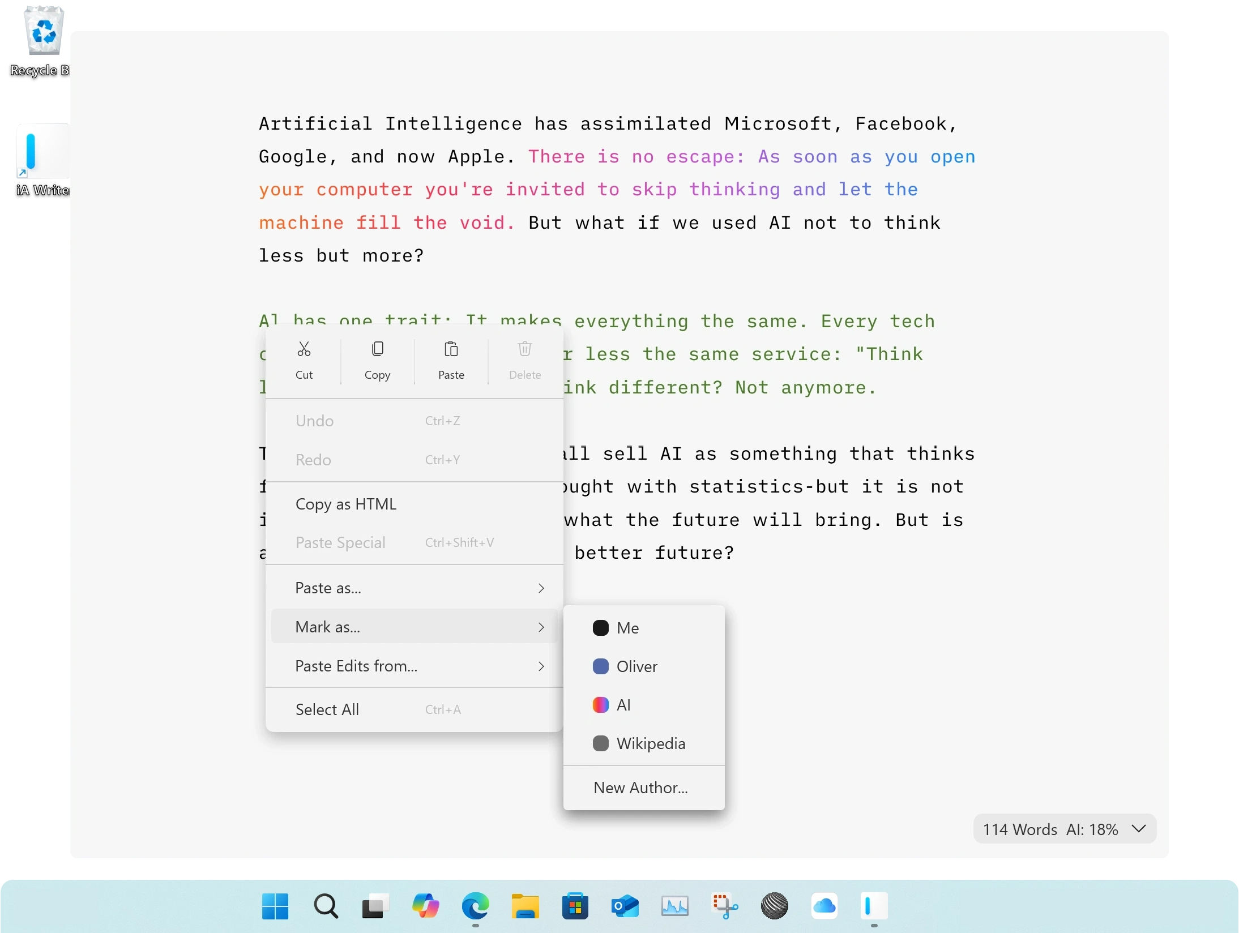Open the iA Writer desktop shortcut

[x=43, y=160]
